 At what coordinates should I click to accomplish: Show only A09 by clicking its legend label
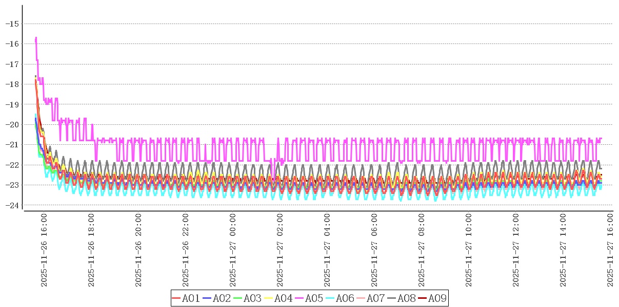(x=437, y=298)
